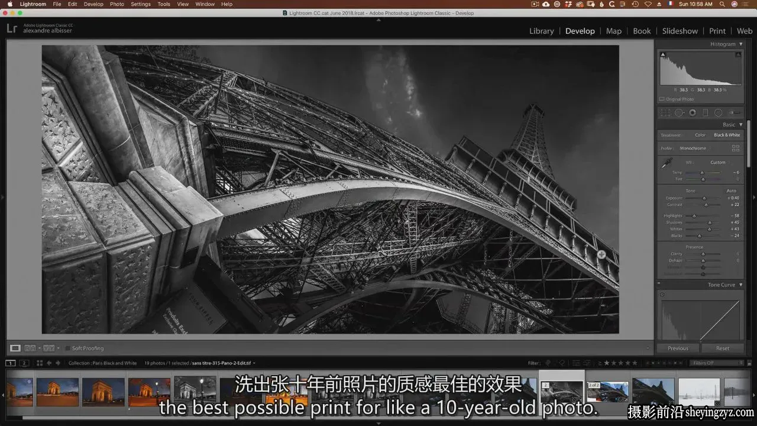Select the Spot Removal tool
Image resolution: width=757 pixels, height=426 pixels.
[x=679, y=112]
